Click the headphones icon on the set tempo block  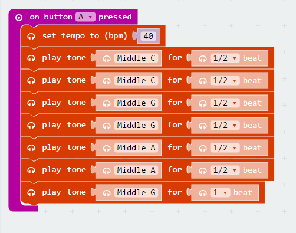pyautogui.click(x=31, y=37)
